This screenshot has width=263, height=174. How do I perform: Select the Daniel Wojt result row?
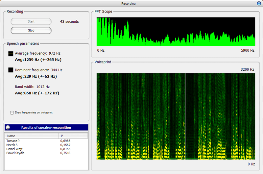coord(46,149)
